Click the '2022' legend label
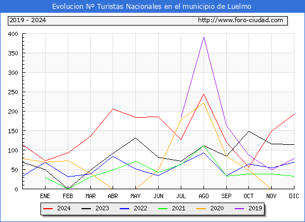This screenshot has width=305, height=222. pos(140,208)
